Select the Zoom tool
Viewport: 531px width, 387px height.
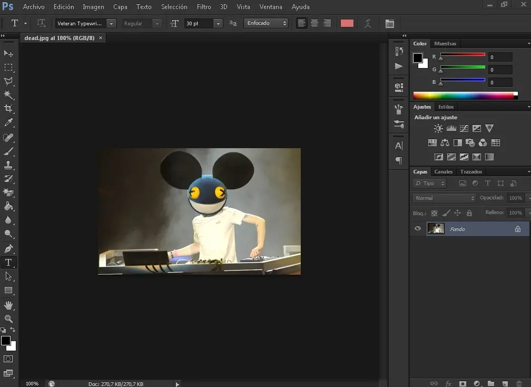click(x=8, y=319)
